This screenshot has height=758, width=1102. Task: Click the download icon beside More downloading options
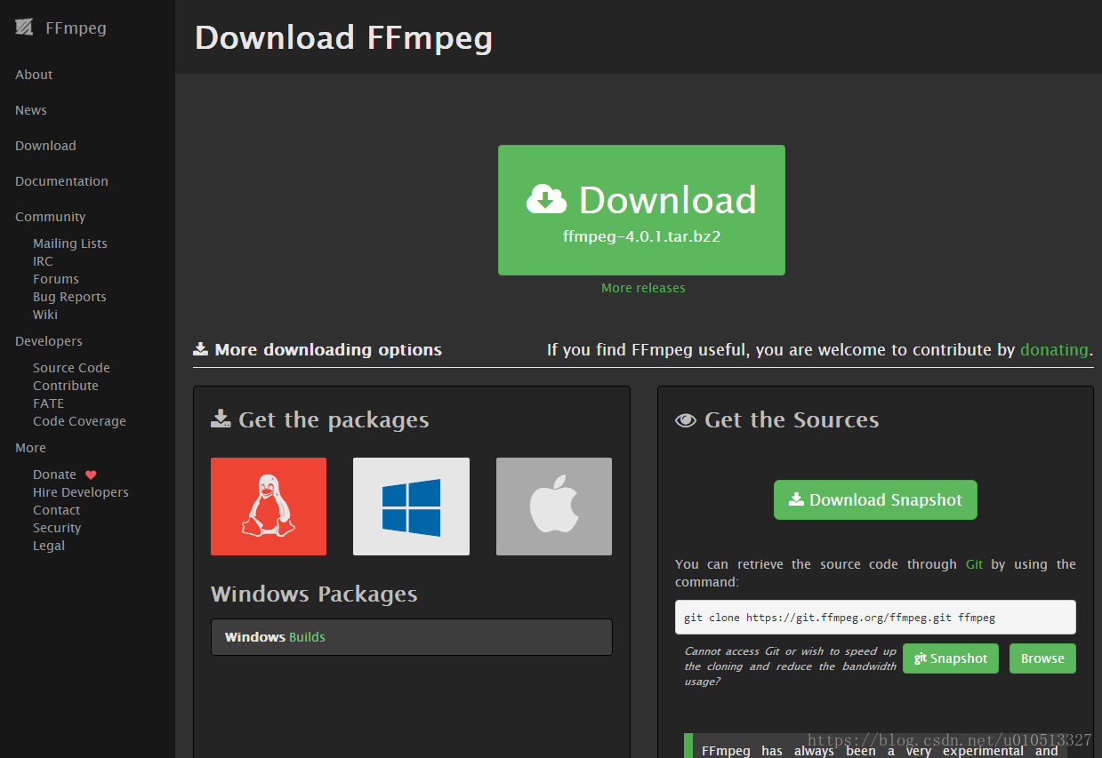coord(200,348)
